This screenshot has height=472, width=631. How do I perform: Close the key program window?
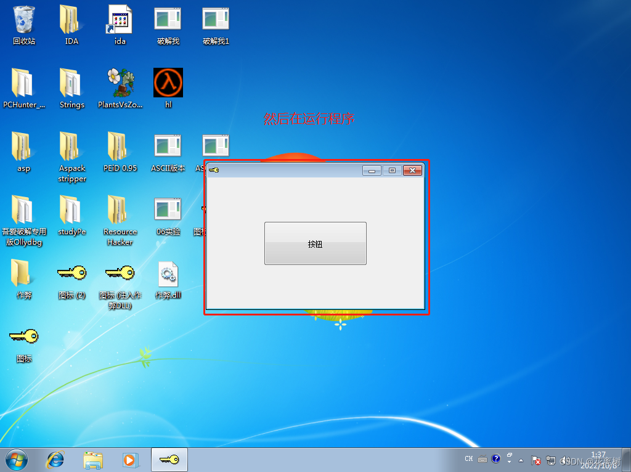tap(412, 171)
